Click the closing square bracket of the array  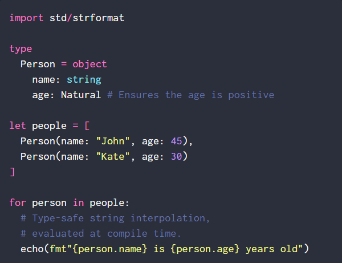[x=12, y=172]
